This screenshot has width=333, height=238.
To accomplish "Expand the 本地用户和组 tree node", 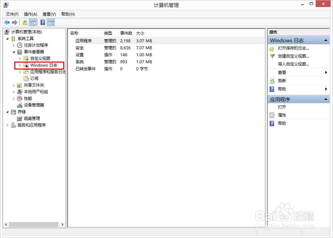I will coord(14,92).
